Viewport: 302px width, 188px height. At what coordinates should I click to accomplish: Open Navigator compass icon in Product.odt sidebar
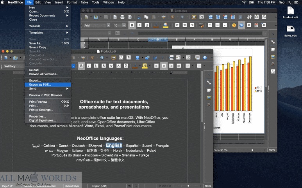click(x=209, y=105)
